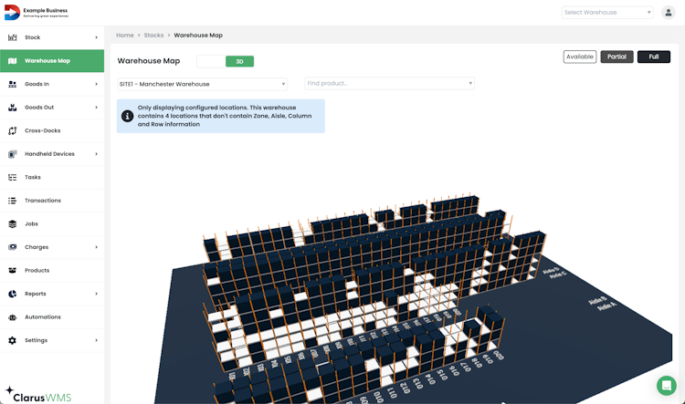This screenshot has height=404, width=685.
Task: Click the Reports pie chart icon
Action: [x=12, y=294]
